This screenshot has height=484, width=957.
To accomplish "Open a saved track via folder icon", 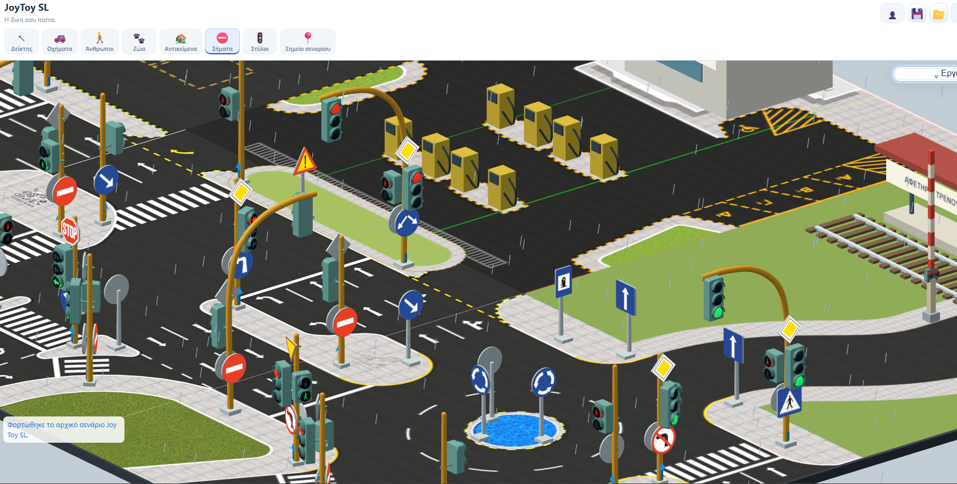I will (x=938, y=14).
